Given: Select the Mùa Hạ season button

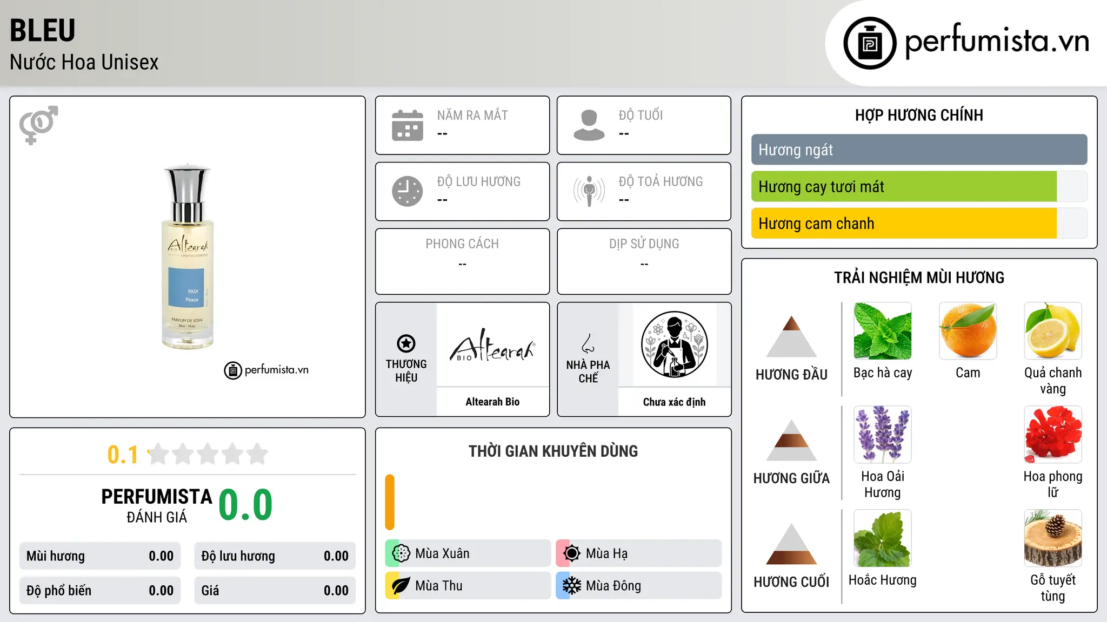Looking at the screenshot, I should (x=638, y=553).
